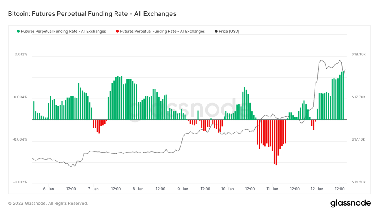Jump to the 9. Jan date marker

pyautogui.click(x=183, y=189)
